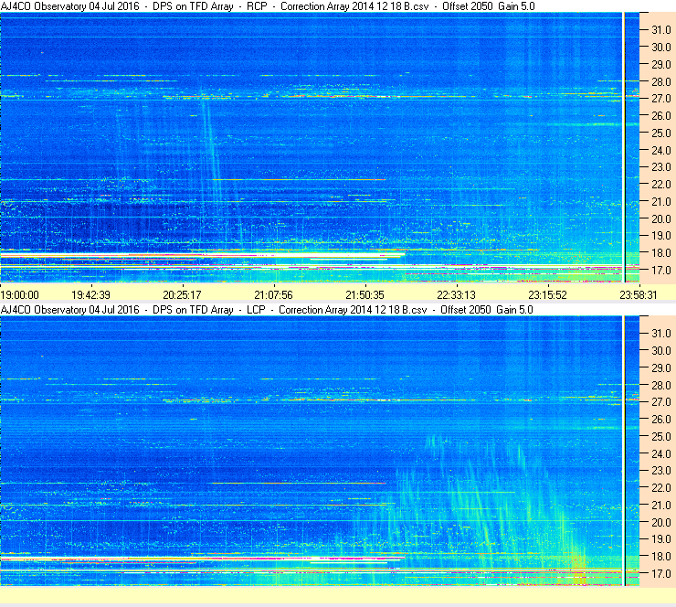
Task: Click 31.0 frequency label on LCP chart
Action: point(661,334)
